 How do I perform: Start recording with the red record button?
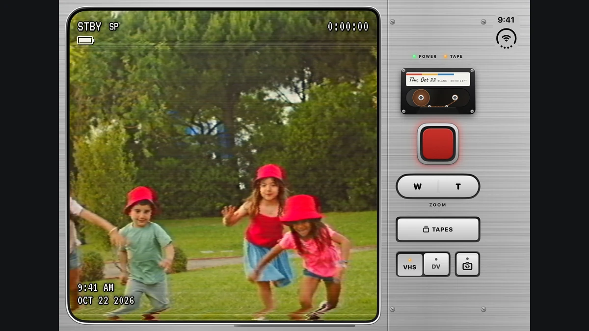point(438,144)
